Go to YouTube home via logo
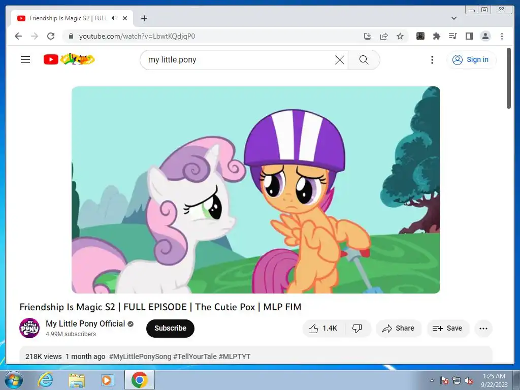 69,59
